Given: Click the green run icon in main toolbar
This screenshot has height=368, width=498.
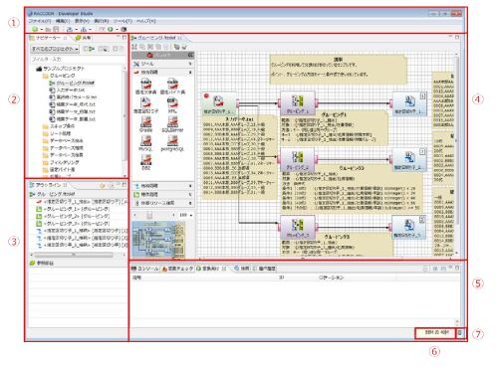Looking at the screenshot, I should (x=111, y=29).
